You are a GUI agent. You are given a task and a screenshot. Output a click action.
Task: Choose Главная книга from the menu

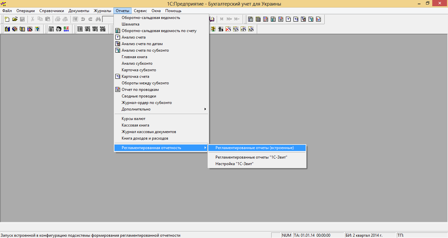point(134,57)
